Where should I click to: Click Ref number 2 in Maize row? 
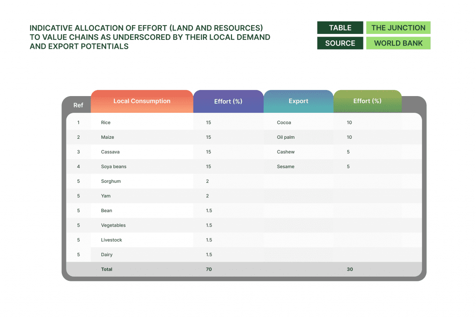point(78,137)
